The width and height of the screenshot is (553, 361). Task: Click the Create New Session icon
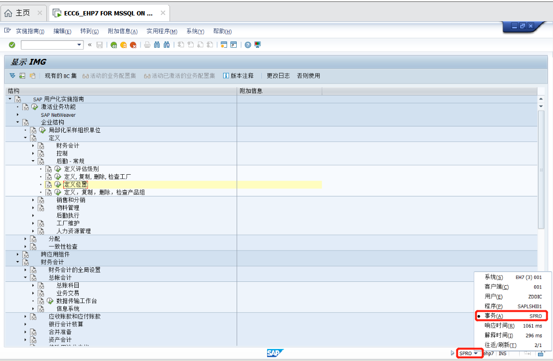pos(224,45)
